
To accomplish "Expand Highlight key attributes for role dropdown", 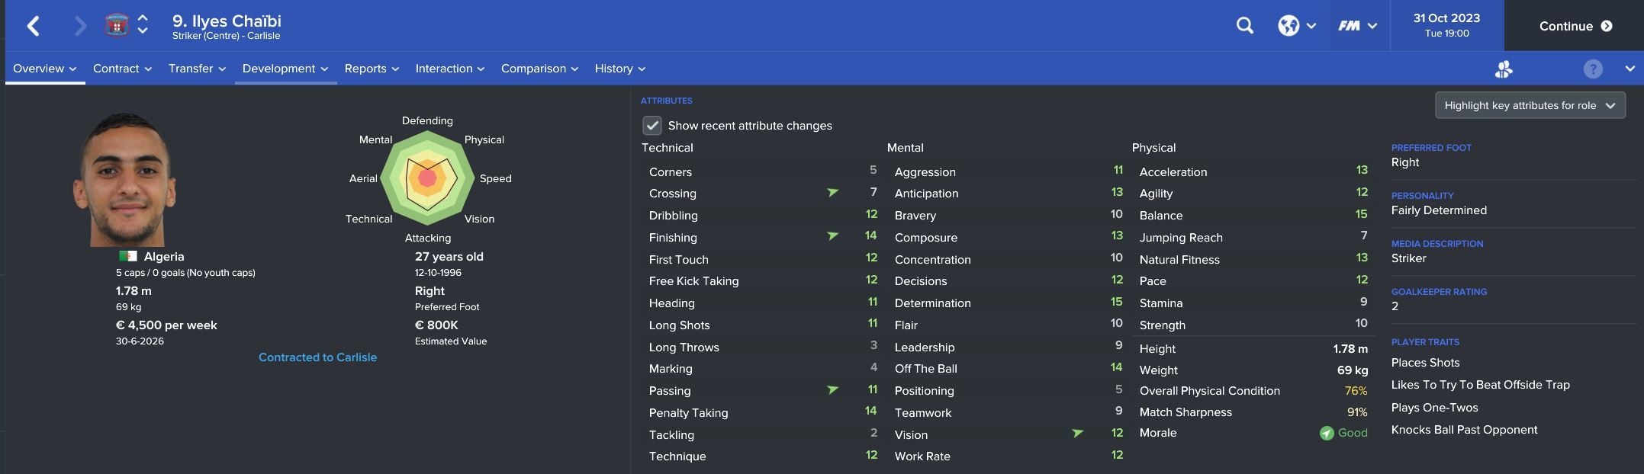I will pos(1530,105).
